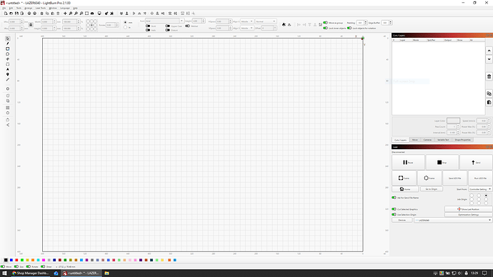Activate the Edit Nodes tool
The height and width of the screenshot is (277, 493).
[8, 59]
